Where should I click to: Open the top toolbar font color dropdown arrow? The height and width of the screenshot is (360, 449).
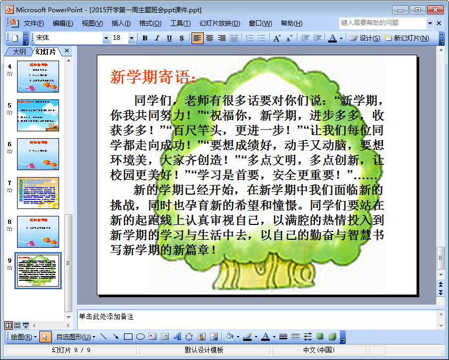pyautogui.click(x=341, y=38)
